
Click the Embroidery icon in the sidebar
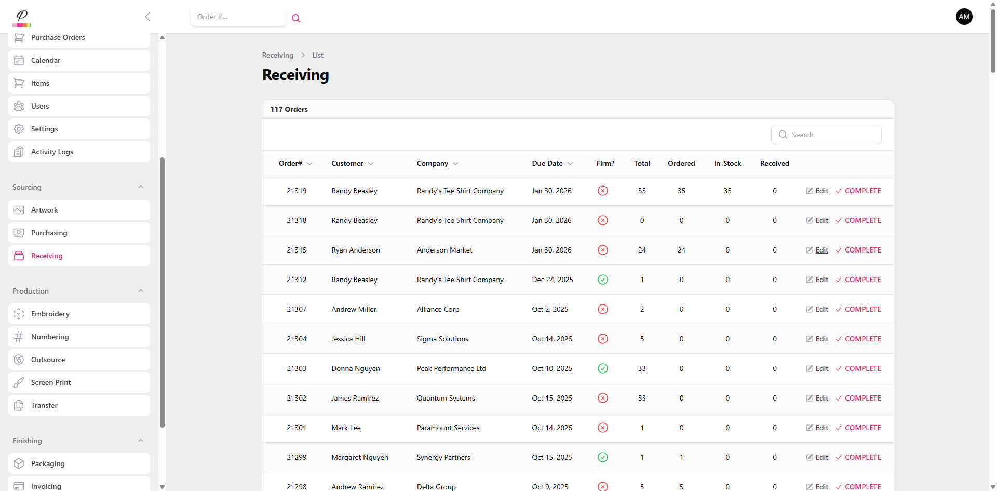coord(19,314)
